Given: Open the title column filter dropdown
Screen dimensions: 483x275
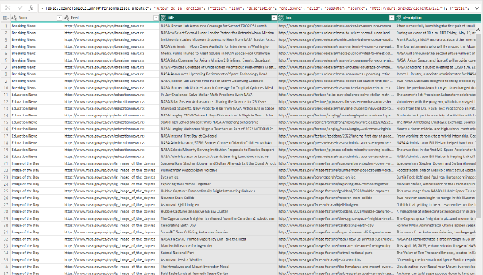Looking at the screenshot, I should pos(274,18).
